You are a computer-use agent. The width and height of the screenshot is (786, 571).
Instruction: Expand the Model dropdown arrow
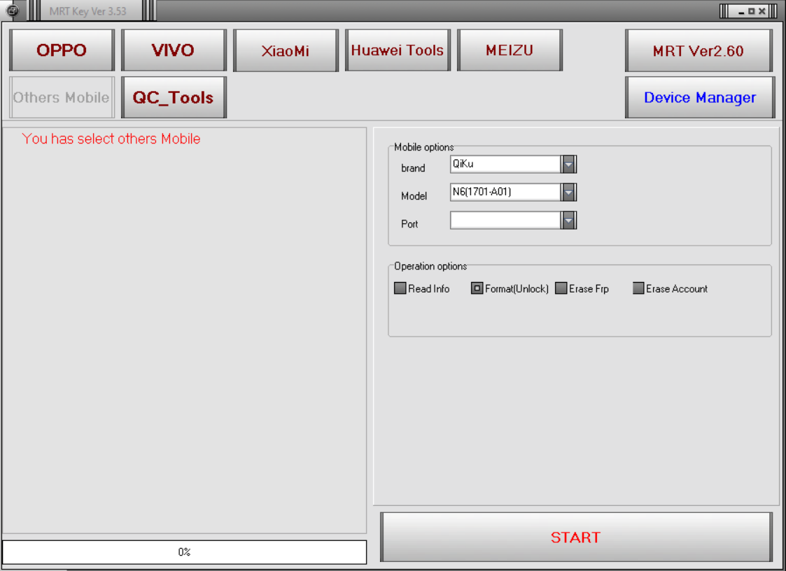[x=568, y=192]
